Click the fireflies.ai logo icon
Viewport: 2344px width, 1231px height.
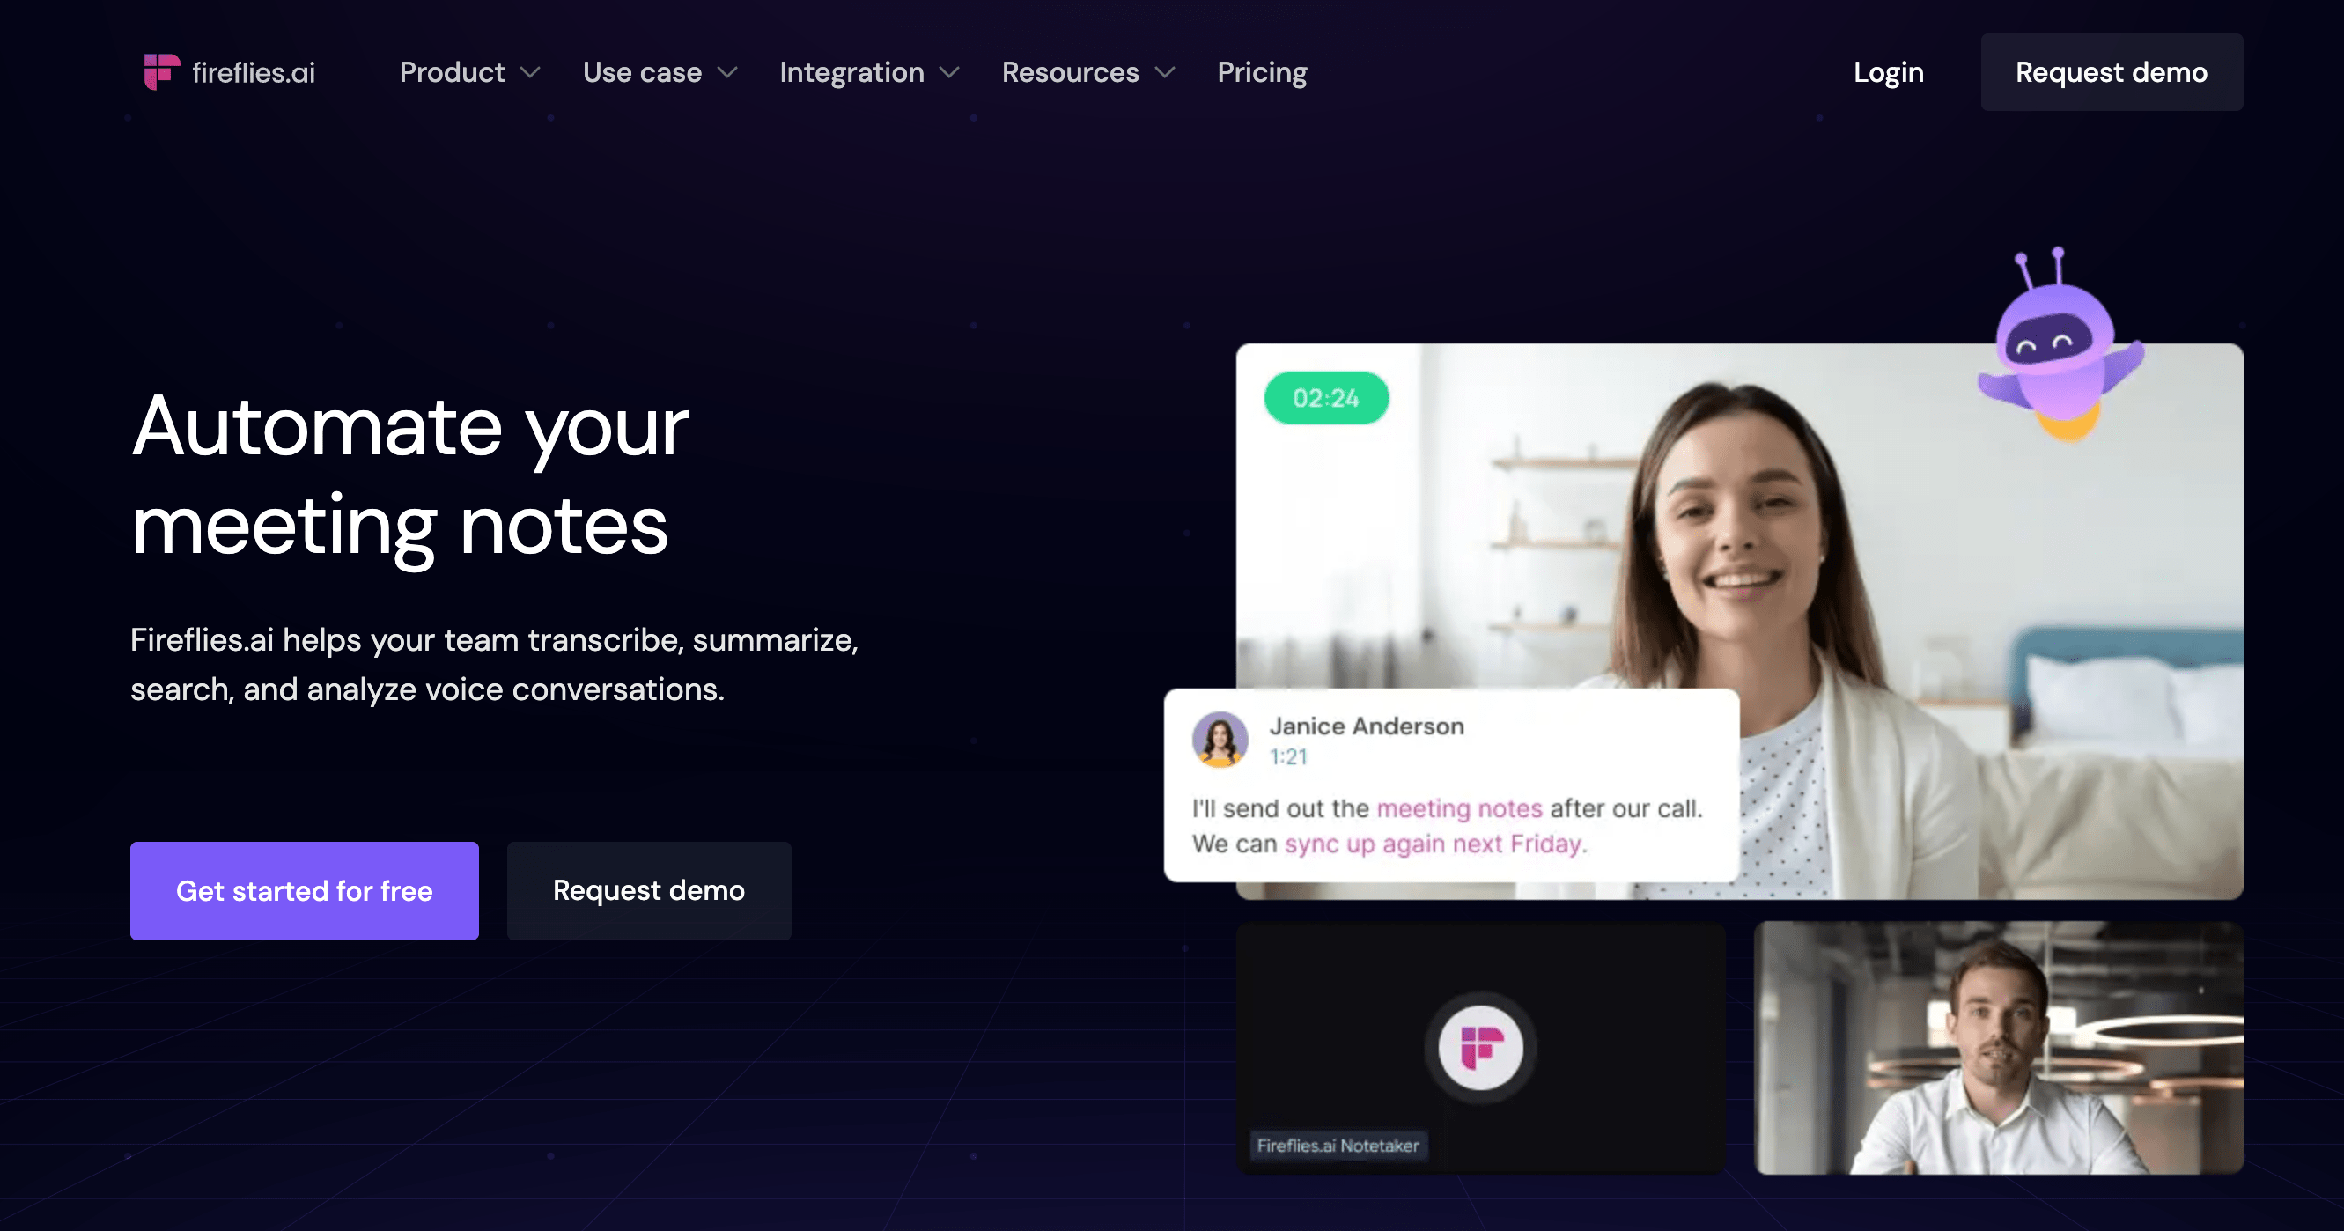(162, 72)
